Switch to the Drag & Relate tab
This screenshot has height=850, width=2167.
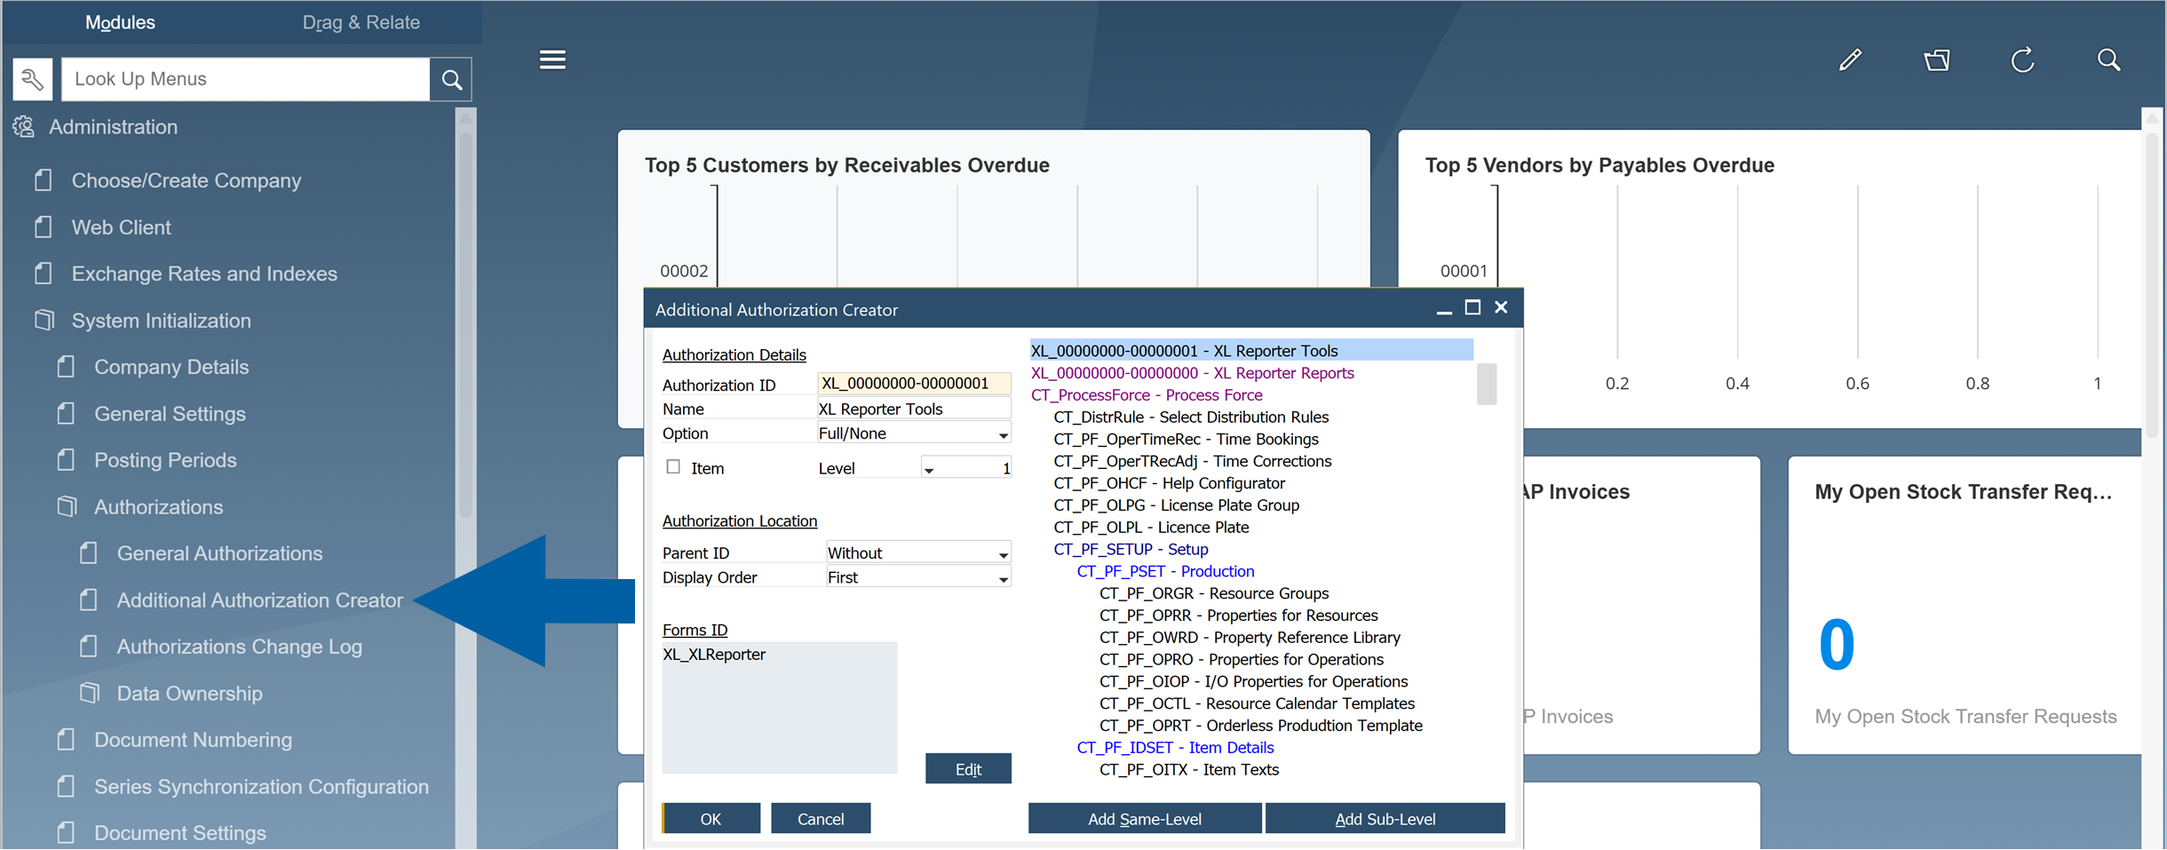[361, 22]
